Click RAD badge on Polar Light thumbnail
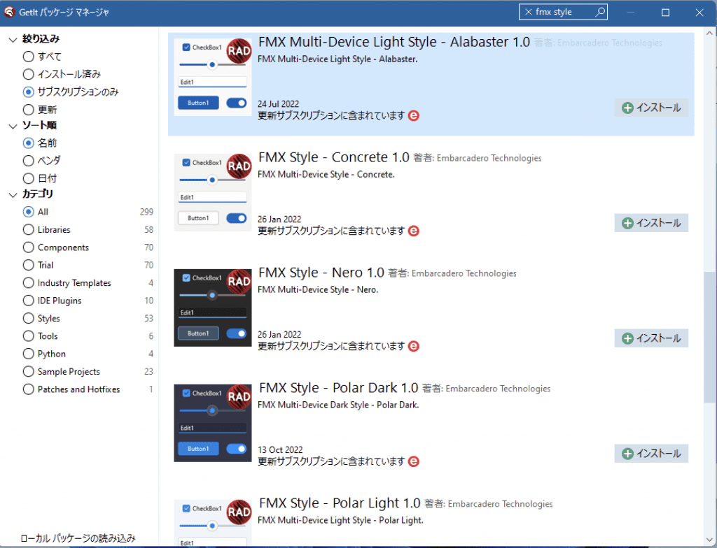 [239, 512]
